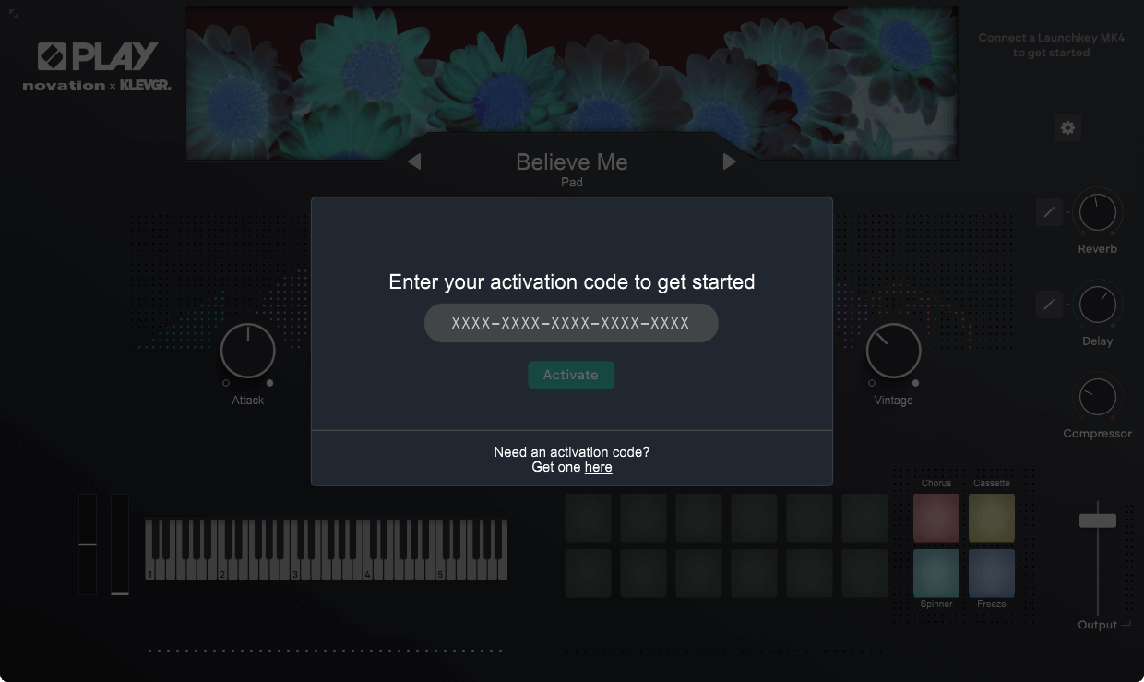Click the 'Connect a Launchkey MK4' message
The height and width of the screenshot is (682, 1144).
pyautogui.click(x=1051, y=45)
